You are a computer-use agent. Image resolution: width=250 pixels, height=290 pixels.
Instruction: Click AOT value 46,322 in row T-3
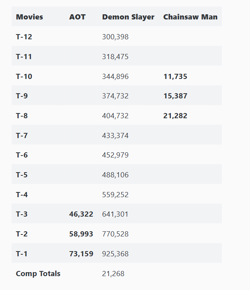(x=81, y=214)
